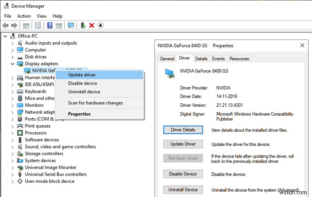The height and width of the screenshot is (197, 312).
Task: Select Uninstall device in the context menu
Action: coord(84,92)
